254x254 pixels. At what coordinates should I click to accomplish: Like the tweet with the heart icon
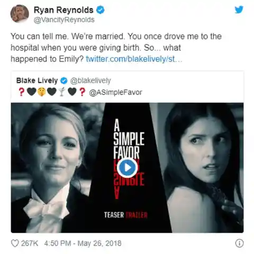pos(15,243)
